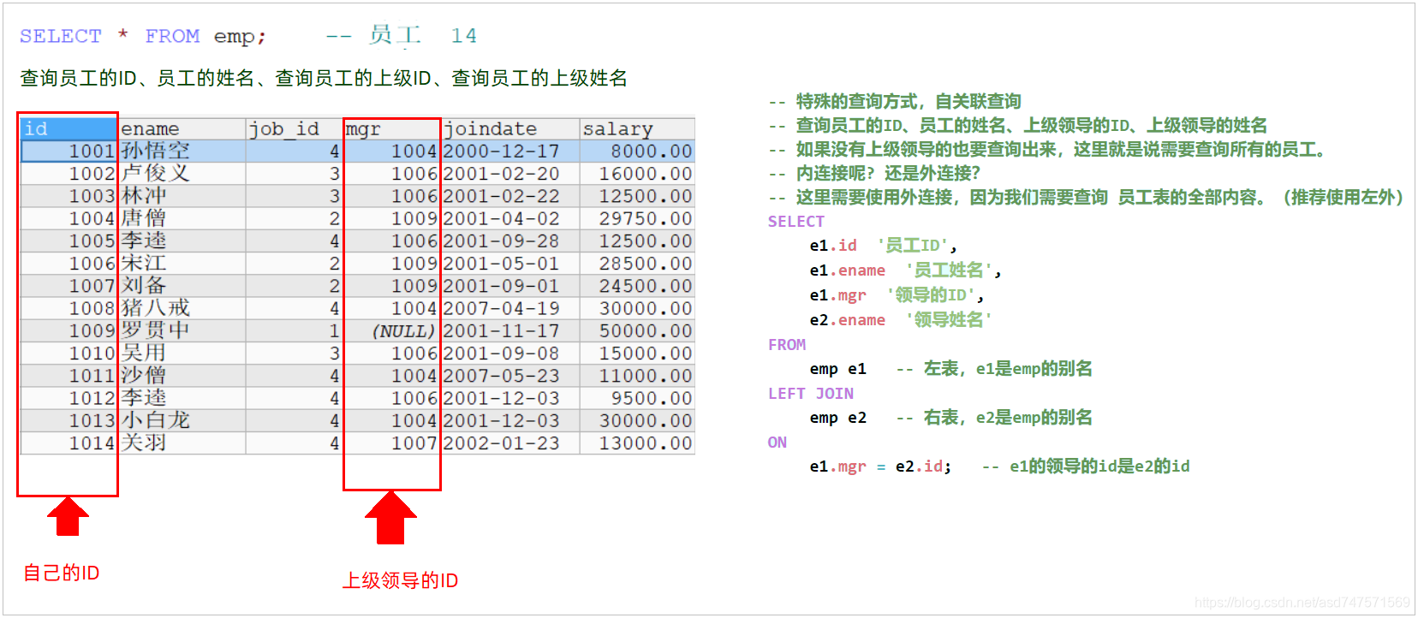Click the id cell 1008
This screenshot has width=1418, height=618.
point(69,308)
